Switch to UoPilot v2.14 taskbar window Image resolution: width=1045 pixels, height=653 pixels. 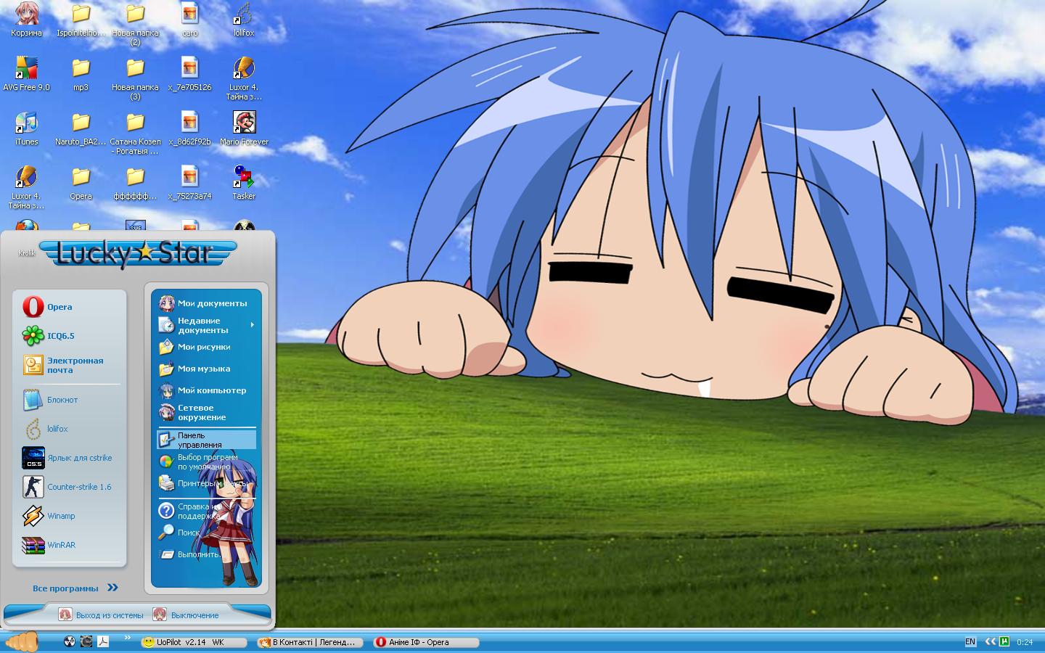coord(193,642)
